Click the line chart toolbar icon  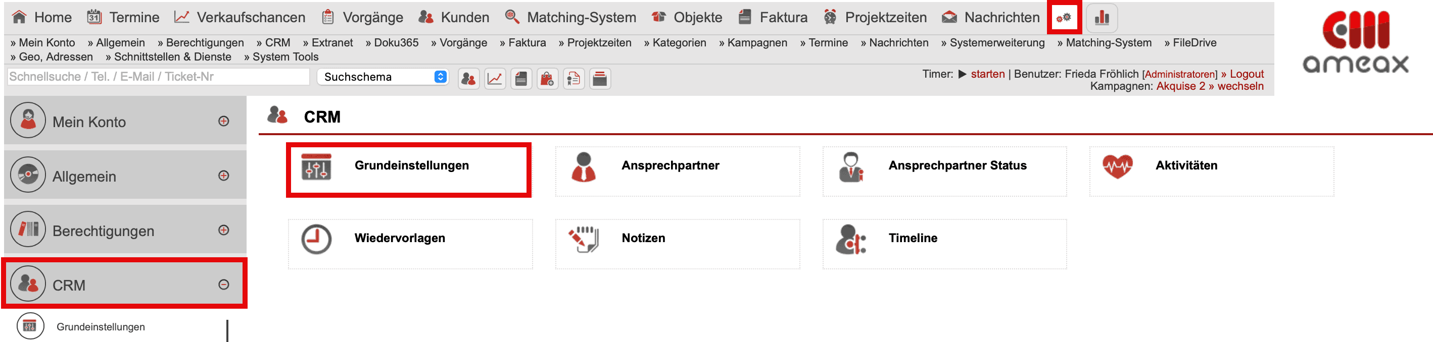click(x=495, y=79)
